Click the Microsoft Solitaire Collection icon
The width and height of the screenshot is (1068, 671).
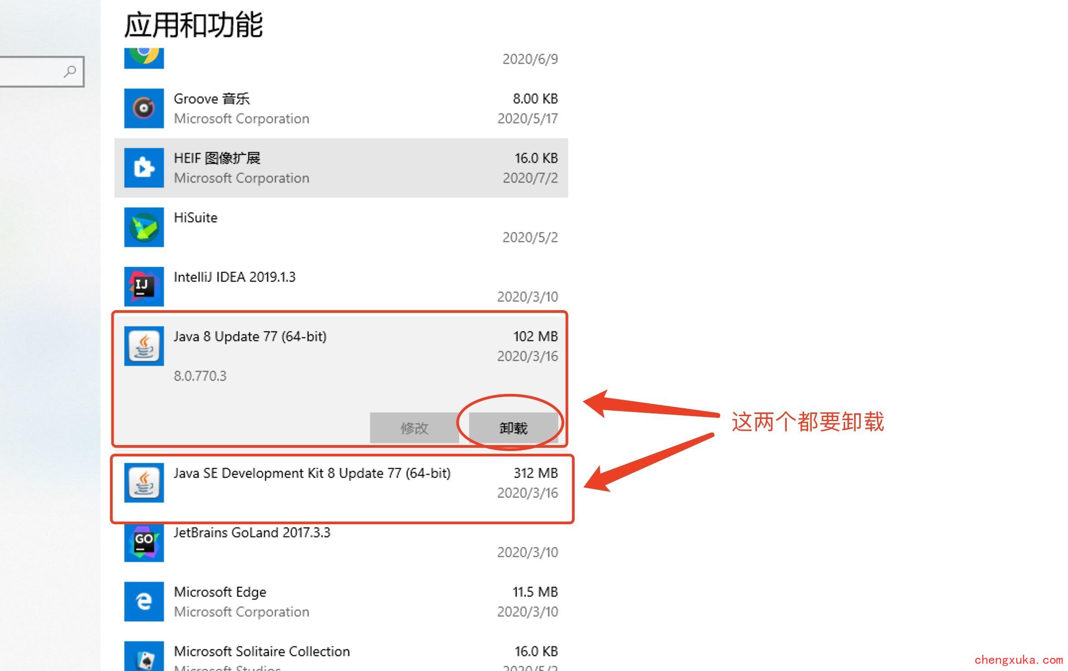coord(144,656)
